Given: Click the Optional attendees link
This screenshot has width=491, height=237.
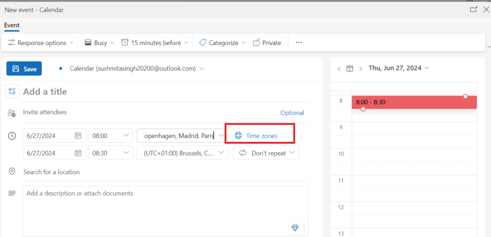Looking at the screenshot, I should click(292, 113).
